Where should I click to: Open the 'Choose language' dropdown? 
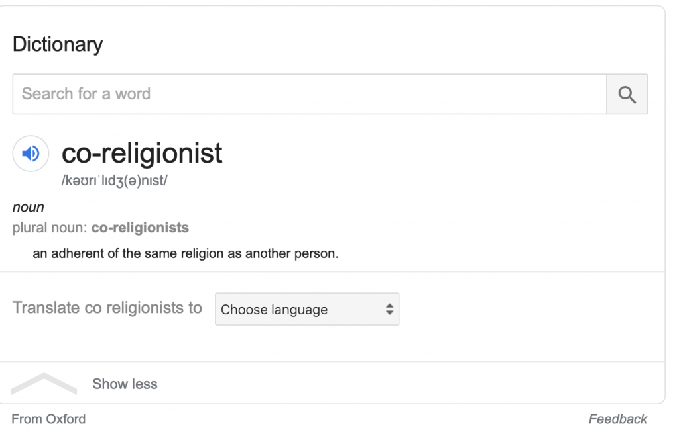pyautogui.click(x=306, y=309)
